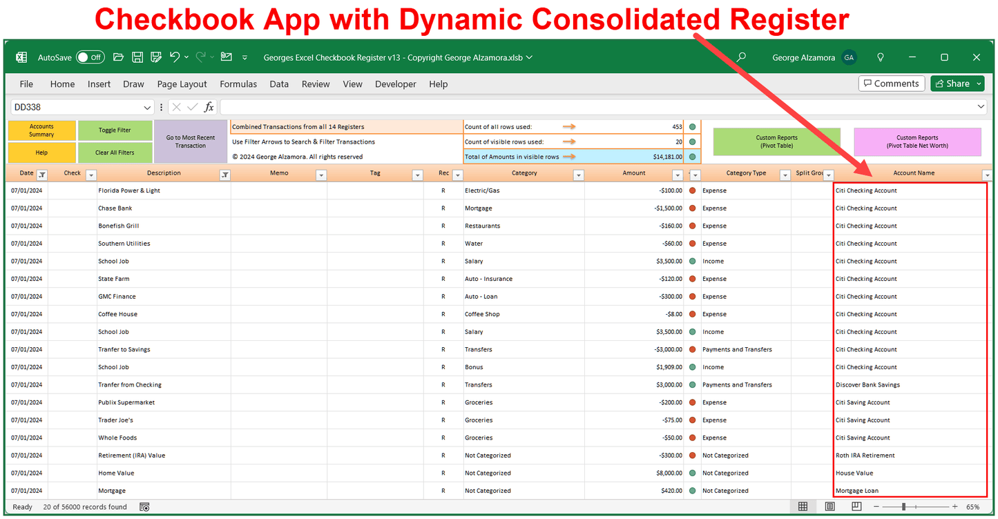The image size is (998, 519).
Task: Click the Save icon in quick access toolbar
Action: (x=137, y=57)
